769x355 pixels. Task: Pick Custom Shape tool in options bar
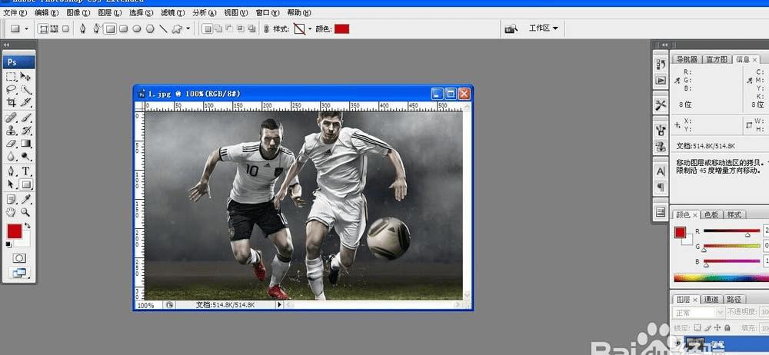coord(177,29)
